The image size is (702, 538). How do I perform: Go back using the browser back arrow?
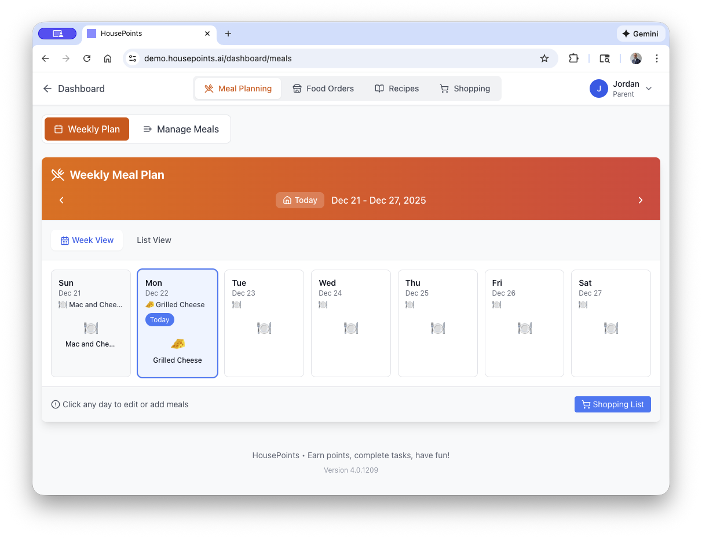pyautogui.click(x=45, y=58)
